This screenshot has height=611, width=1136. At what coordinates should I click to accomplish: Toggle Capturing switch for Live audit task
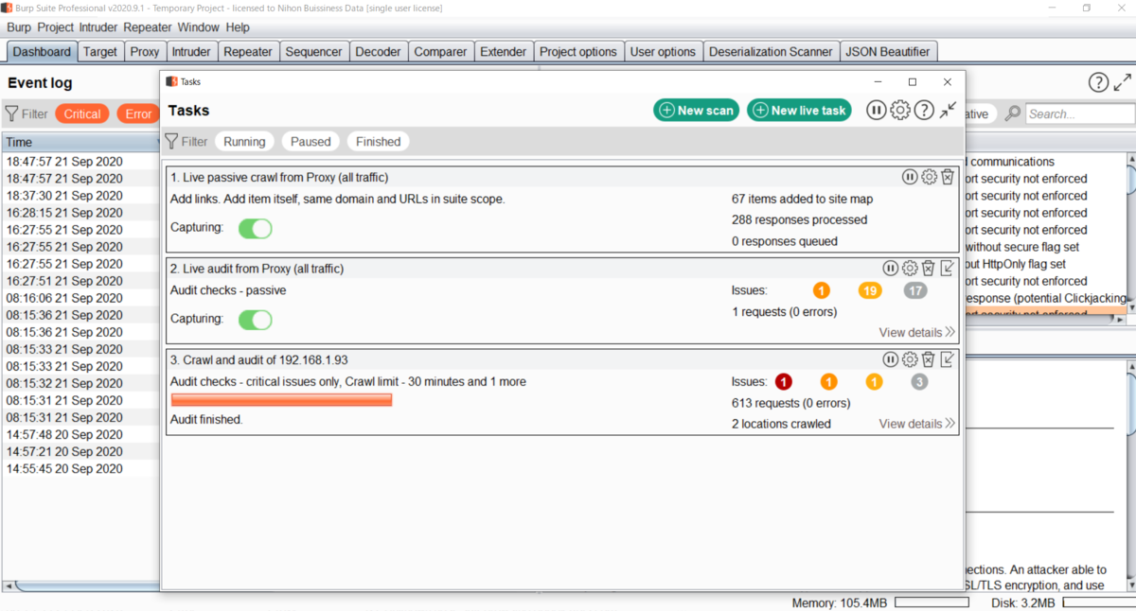click(255, 320)
